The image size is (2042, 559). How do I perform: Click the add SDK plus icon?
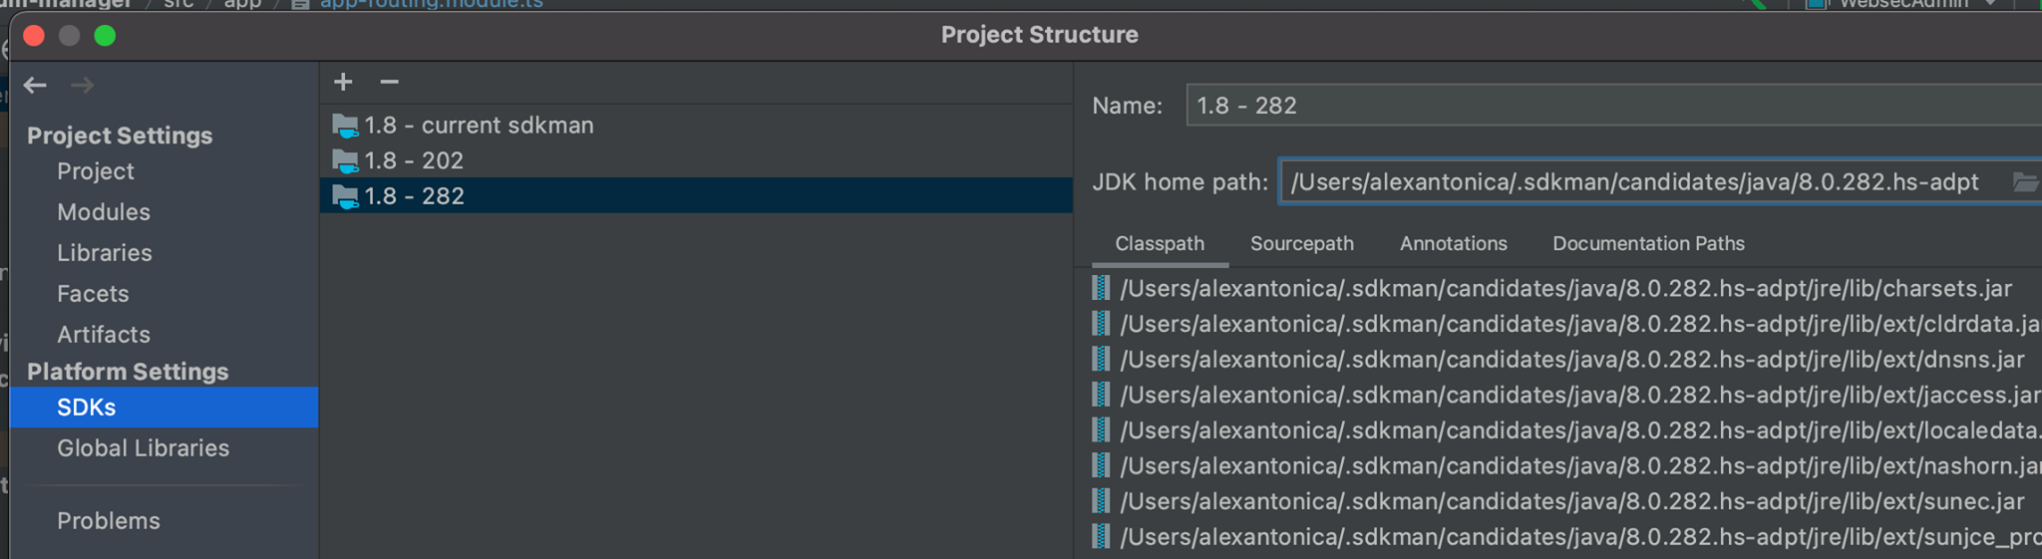pyautogui.click(x=343, y=82)
